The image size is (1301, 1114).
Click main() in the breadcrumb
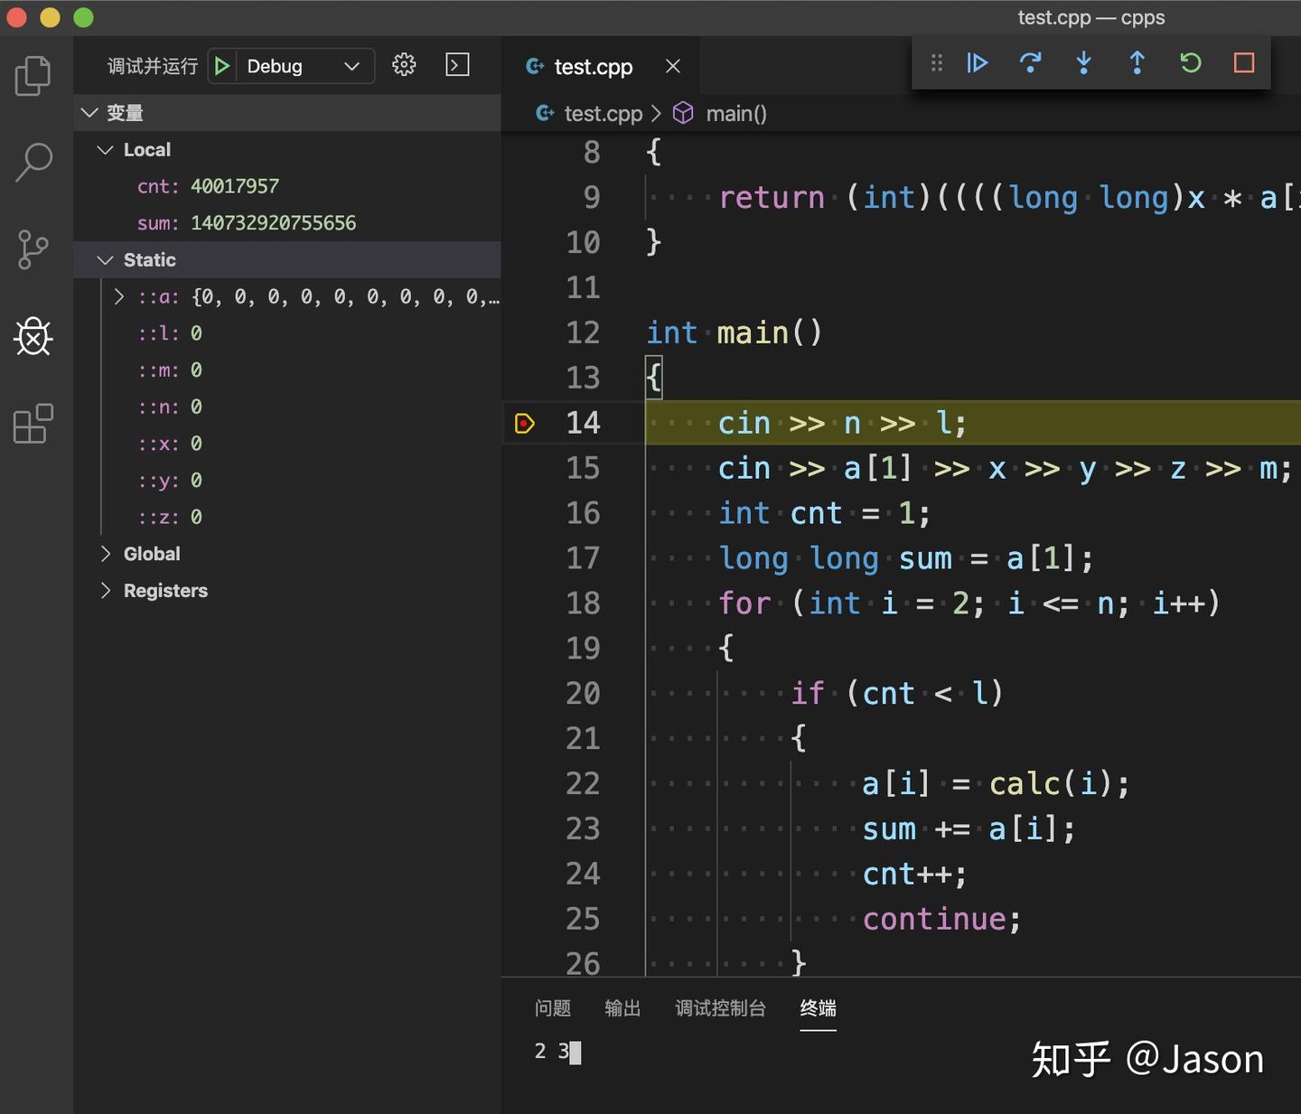[x=736, y=114]
